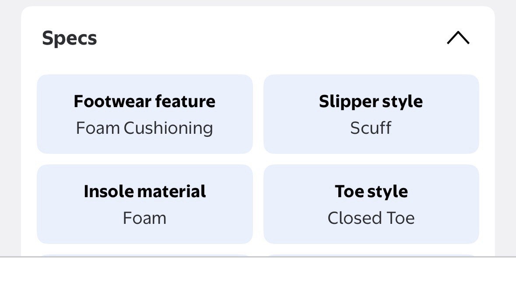Click the Specs heading text

[69, 38]
